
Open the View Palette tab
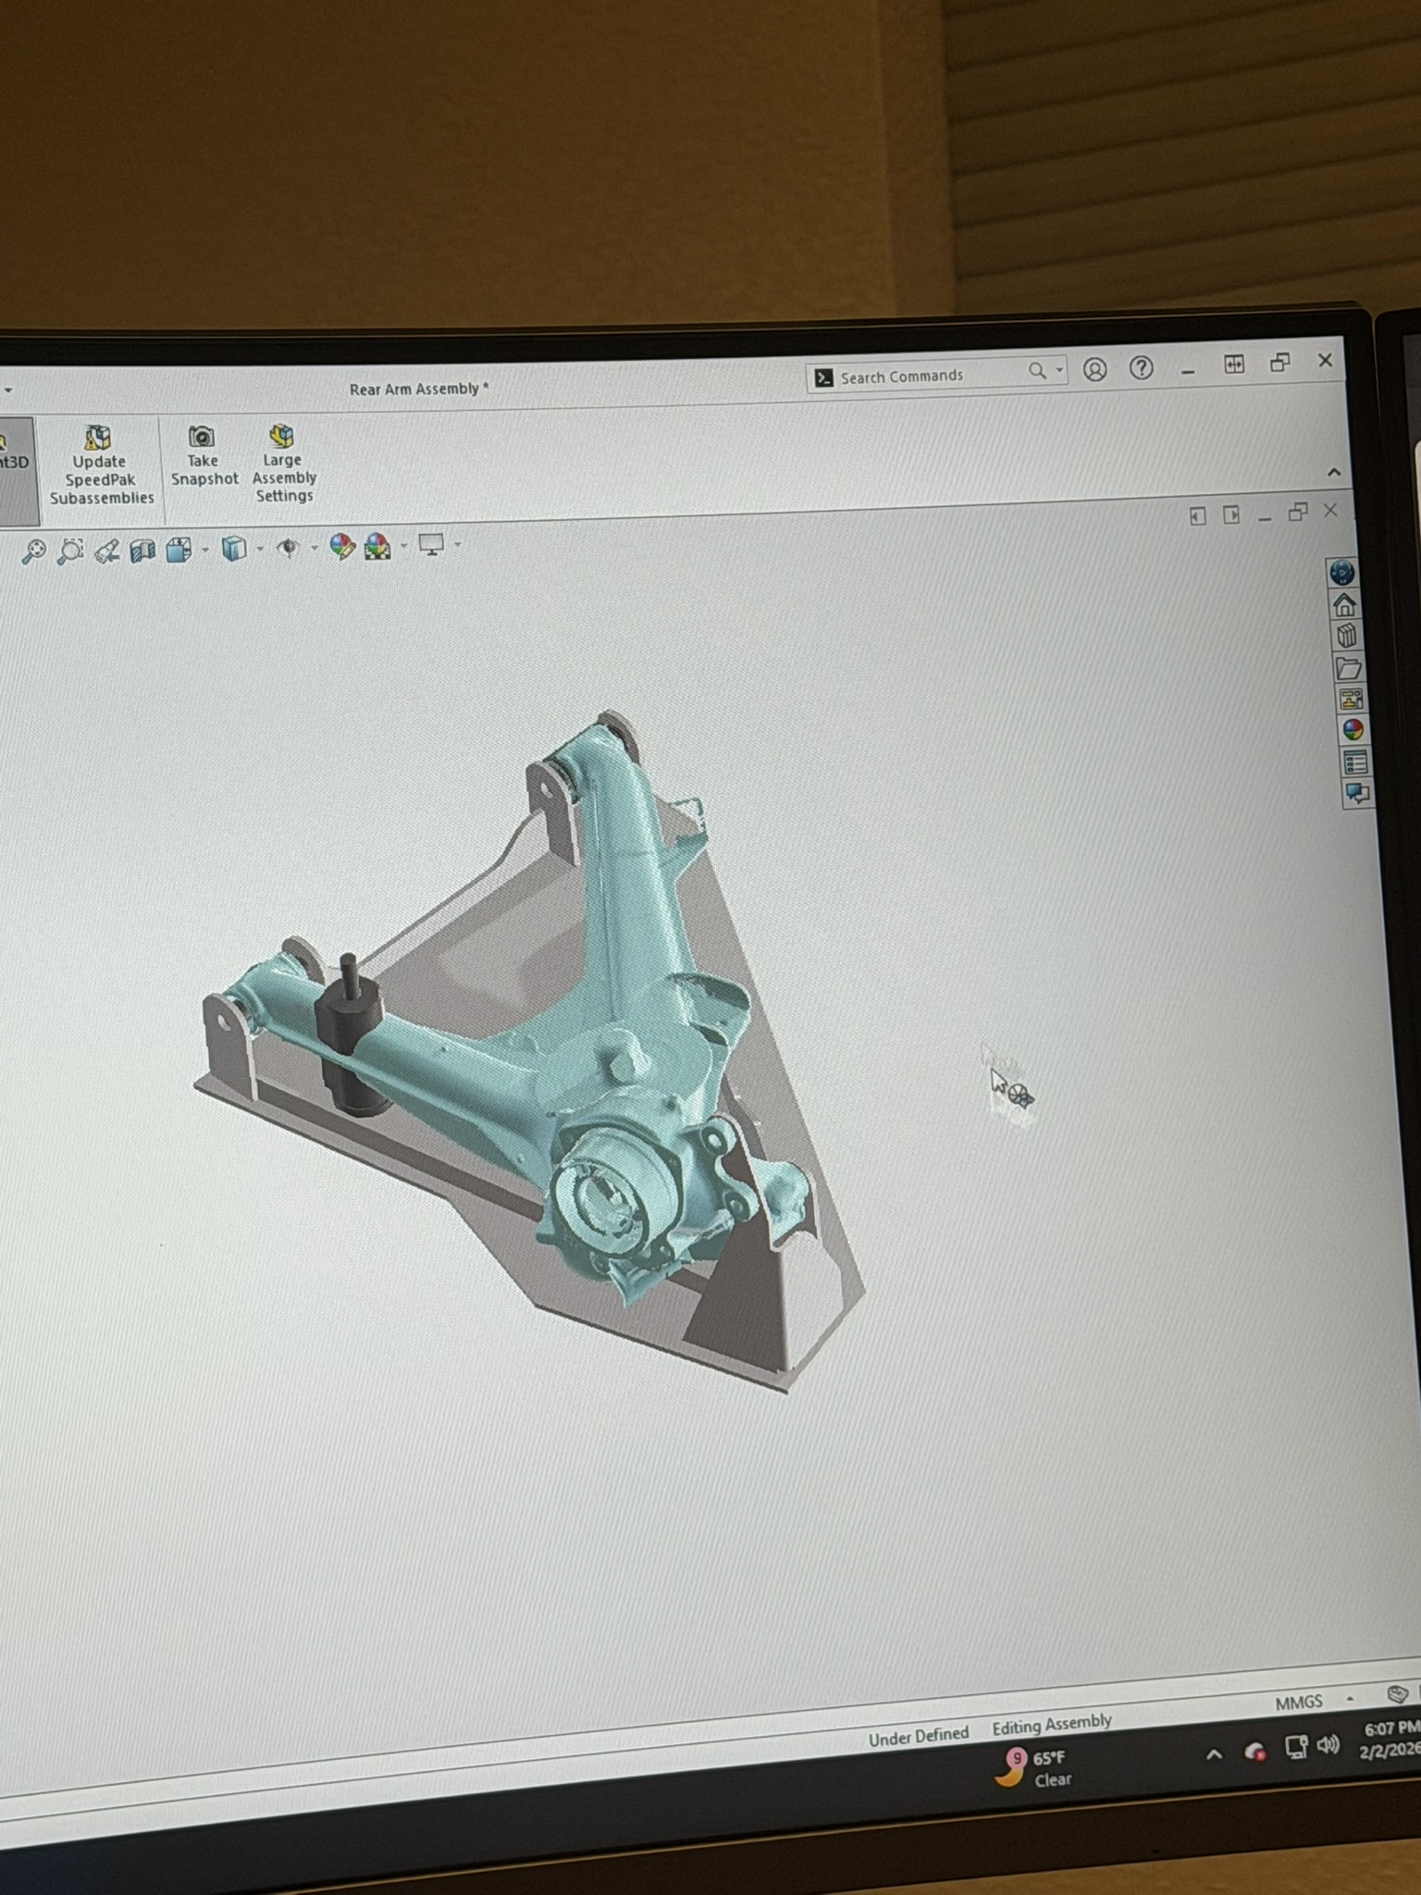(1351, 699)
